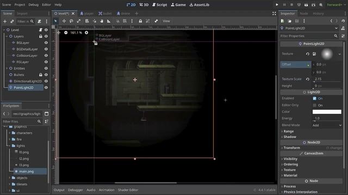The height and width of the screenshot is (195, 348).
Task: Load a resource in Inspector
Action: (289, 21)
